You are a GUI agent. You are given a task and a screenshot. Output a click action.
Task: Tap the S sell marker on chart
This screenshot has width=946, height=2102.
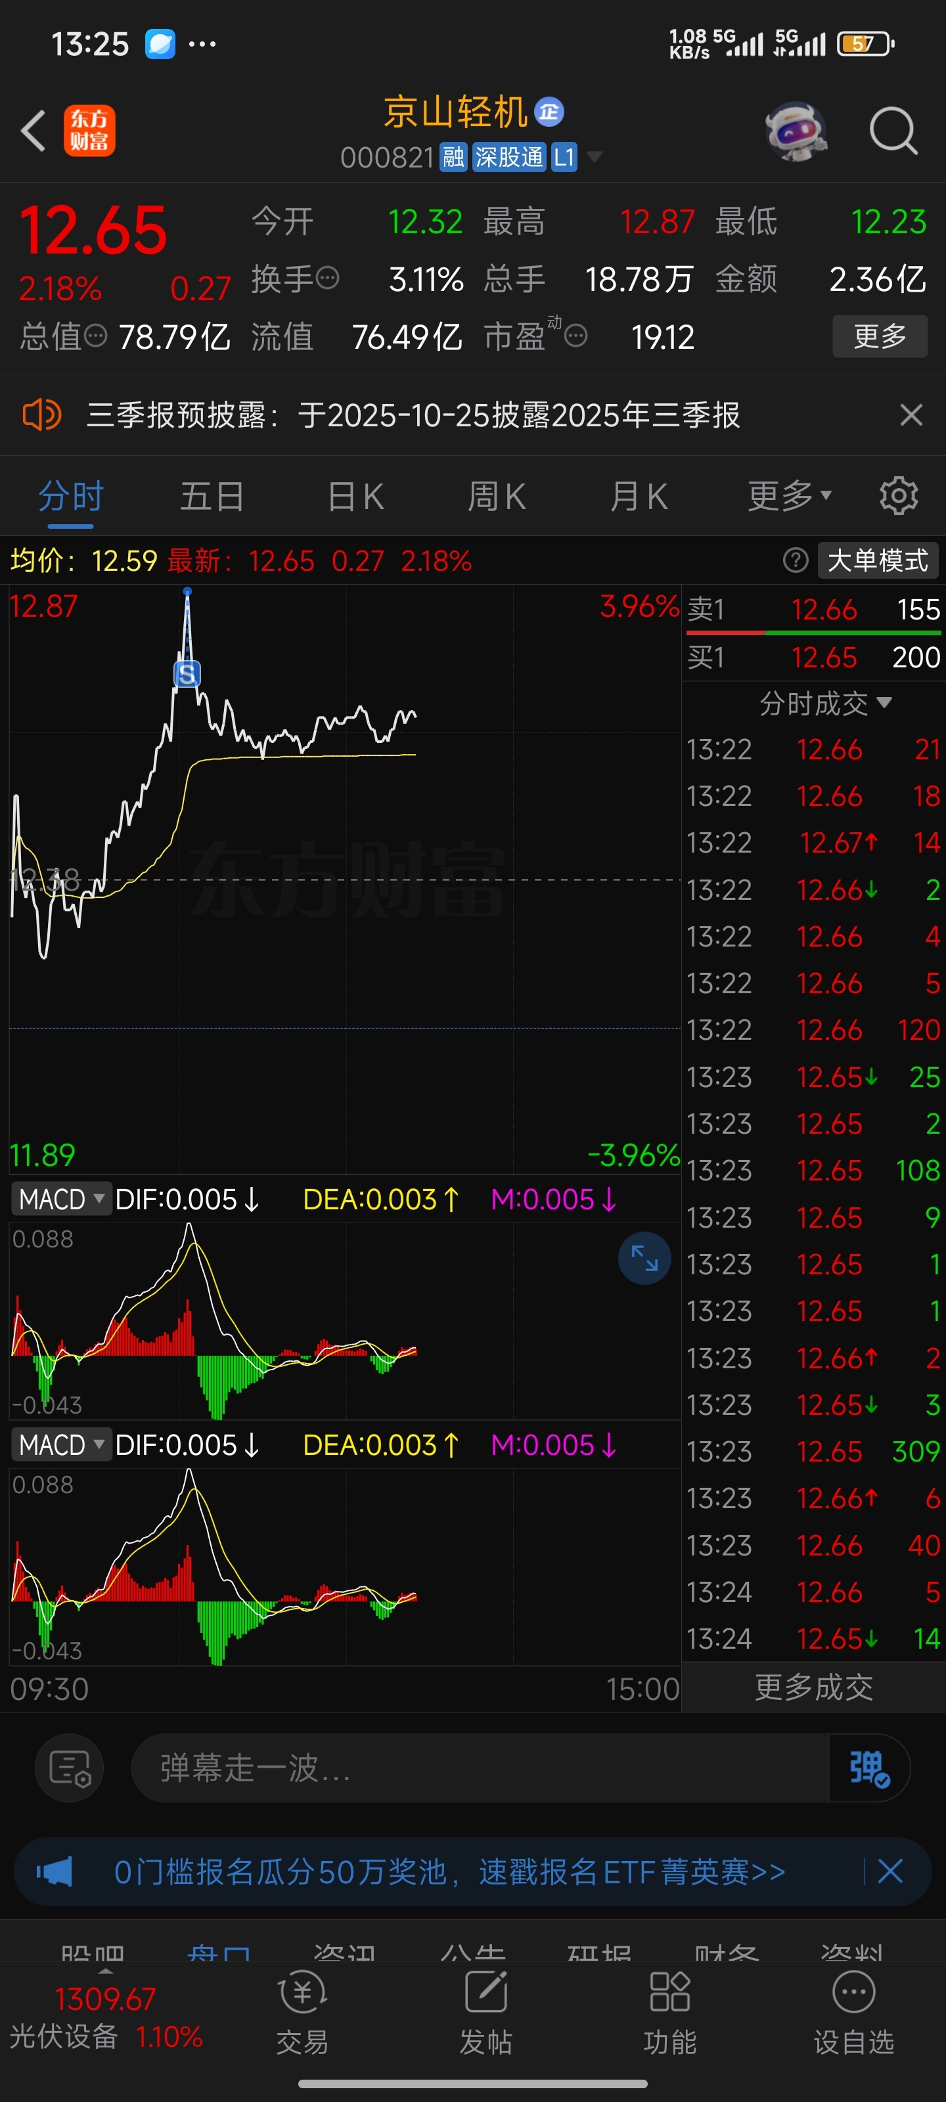pos(187,674)
